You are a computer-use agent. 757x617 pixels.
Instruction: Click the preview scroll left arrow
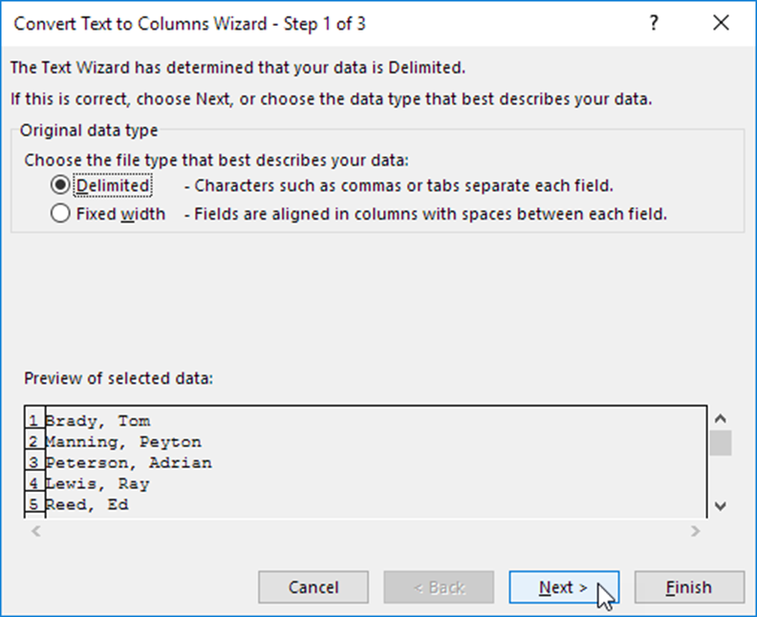click(x=36, y=531)
